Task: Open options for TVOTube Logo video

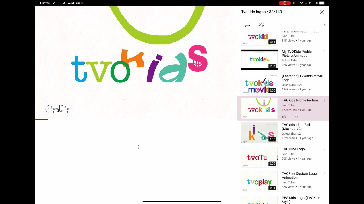Action: pos(325,149)
